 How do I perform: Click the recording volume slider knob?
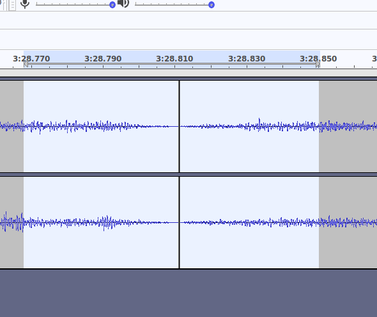(x=112, y=5)
